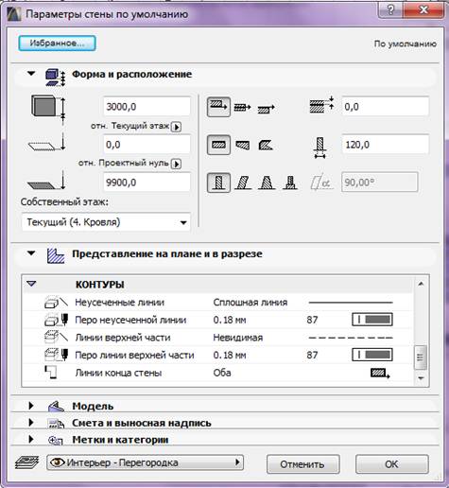This screenshot has height=488, width=449.
Task: Click the scroll up arrow in contours list
Action: pos(421,284)
